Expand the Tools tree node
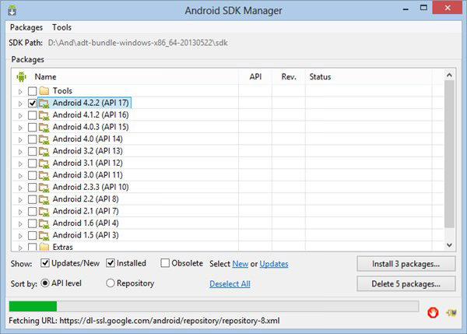The width and height of the screenshot is (467, 334). pos(20,91)
